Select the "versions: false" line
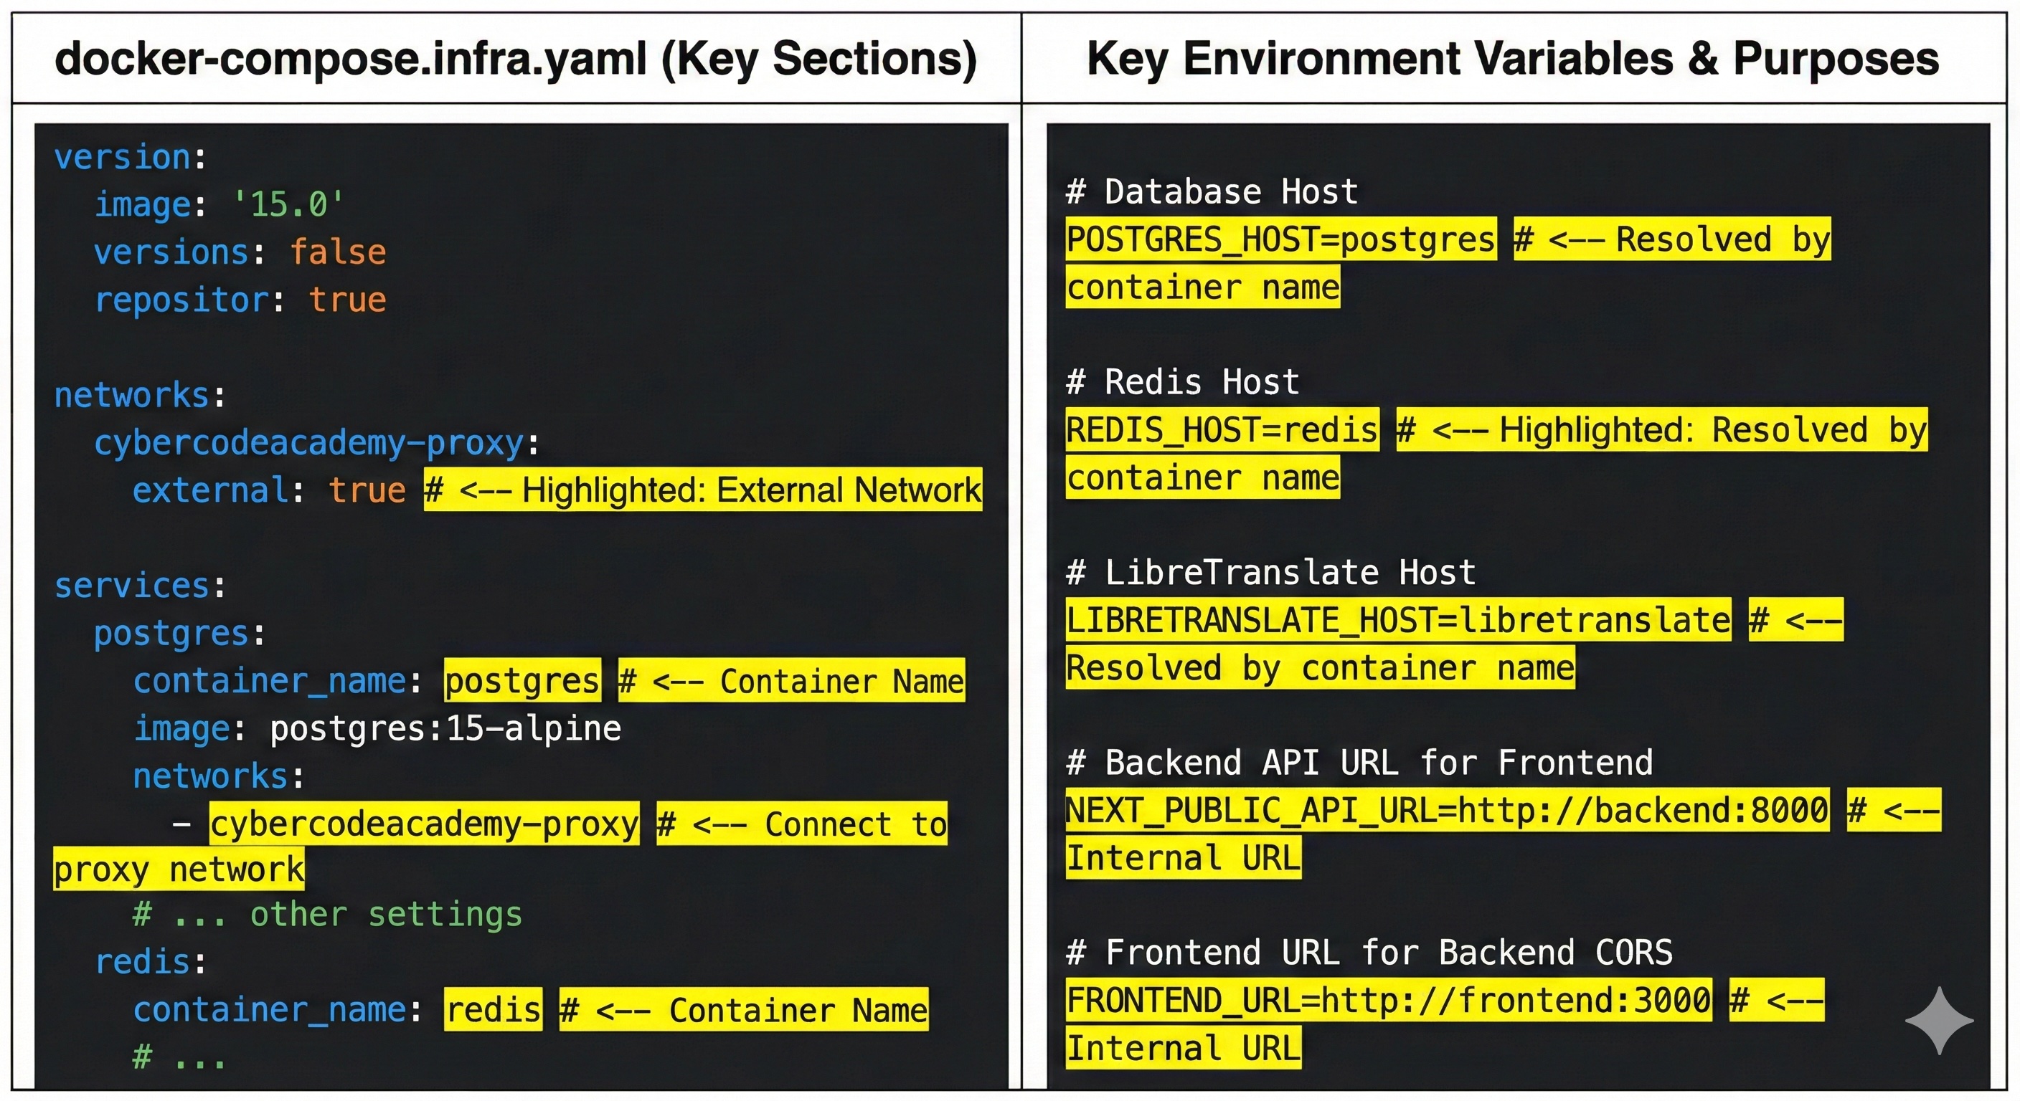 point(240,252)
